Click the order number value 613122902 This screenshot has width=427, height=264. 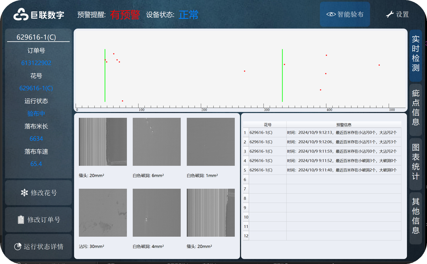(36, 63)
